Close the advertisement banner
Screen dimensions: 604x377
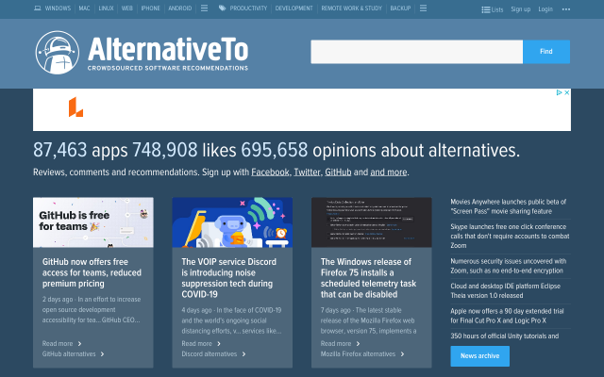[566, 92]
